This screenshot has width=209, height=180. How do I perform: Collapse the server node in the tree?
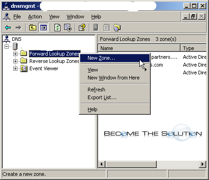(6, 46)
